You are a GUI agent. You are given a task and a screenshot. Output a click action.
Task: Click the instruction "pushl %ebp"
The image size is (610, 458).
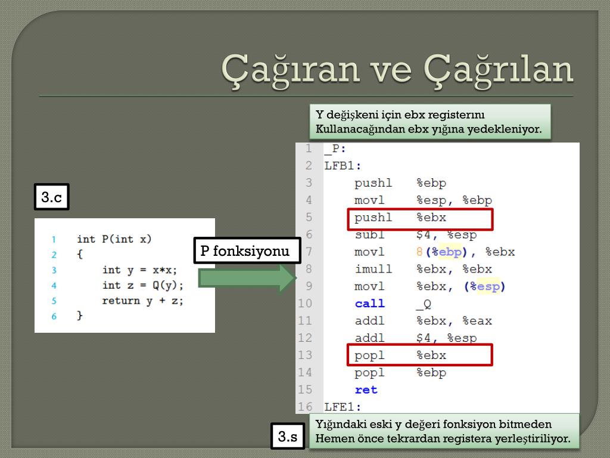(x=400, y=183)
